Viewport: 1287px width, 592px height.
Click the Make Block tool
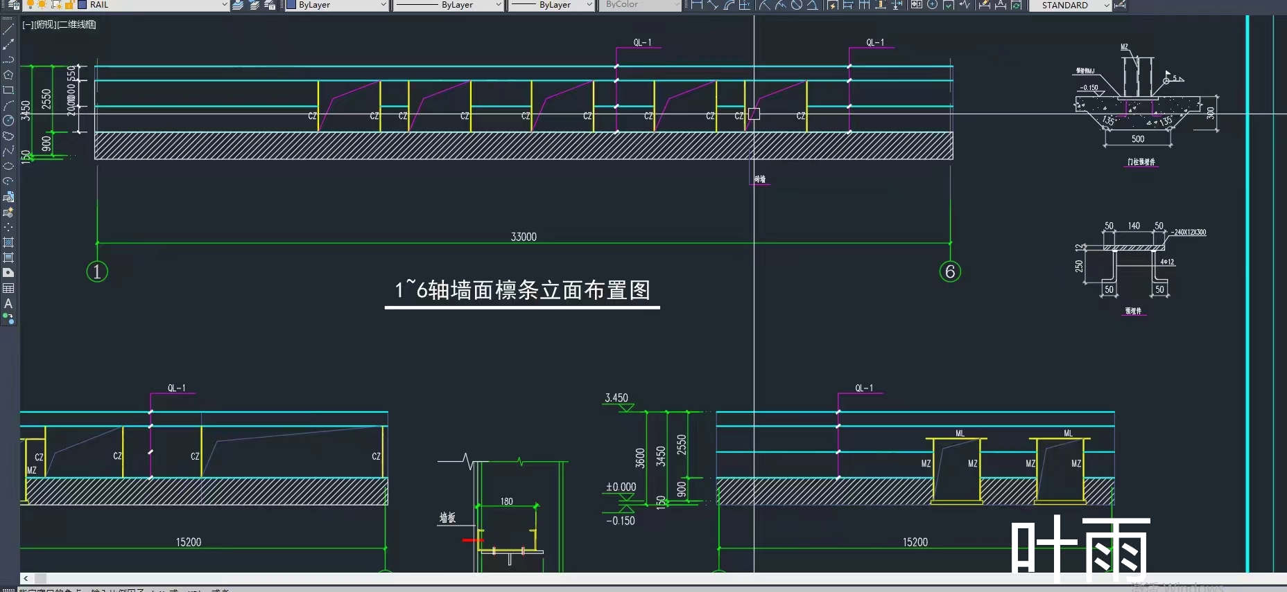coord(8,213)
